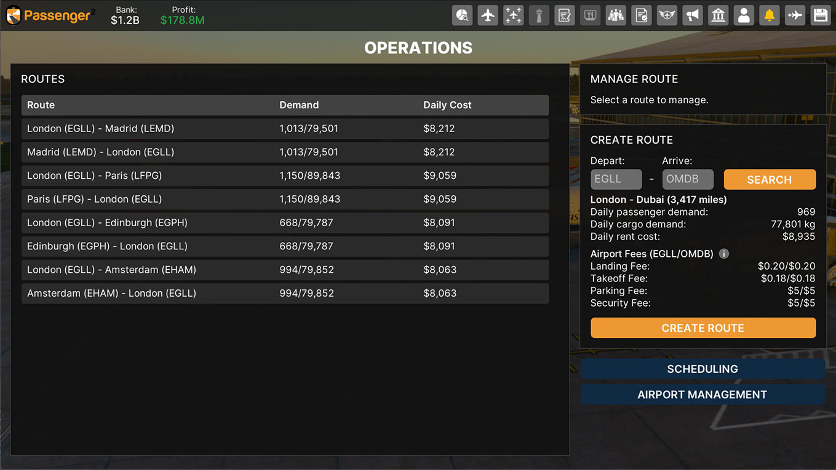Screen dimensions: 836x470
Task: Click the control tower icon
Action: pyautogui.click(x=539, y=15)
